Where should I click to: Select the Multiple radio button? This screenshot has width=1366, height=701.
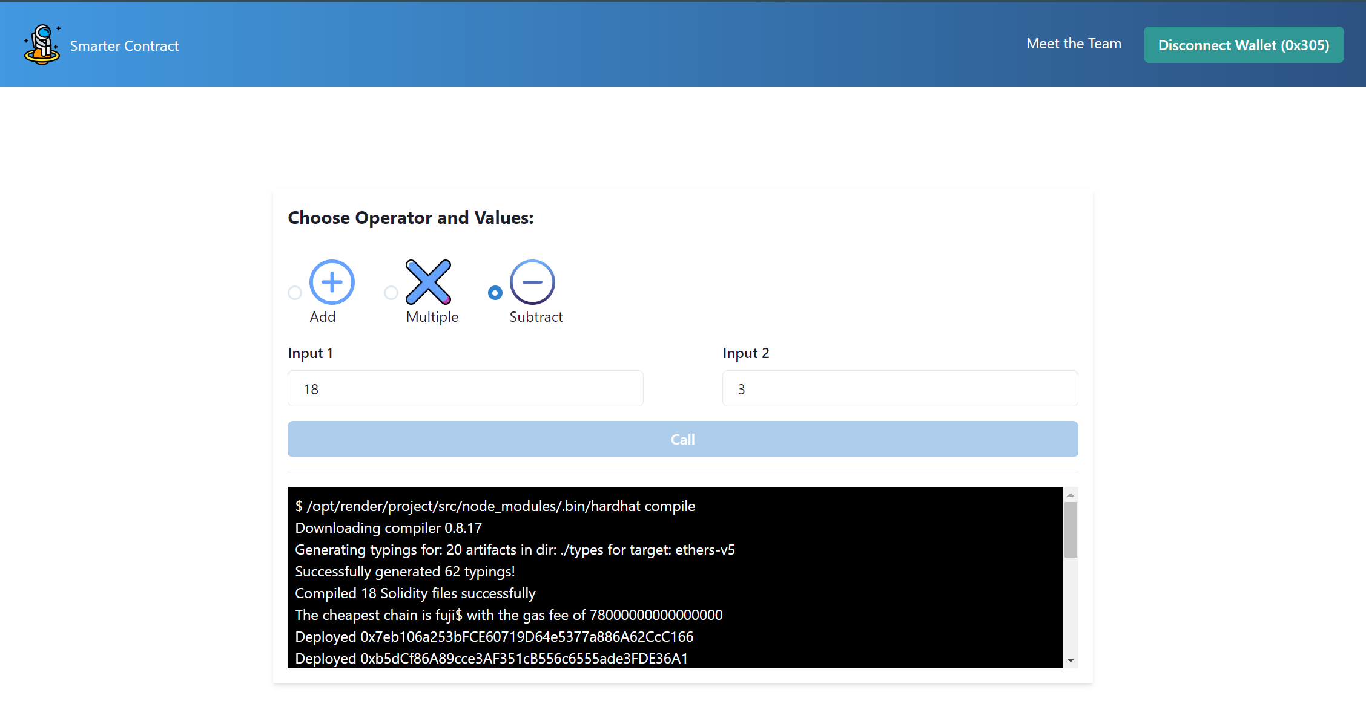(x=391, y=293)
